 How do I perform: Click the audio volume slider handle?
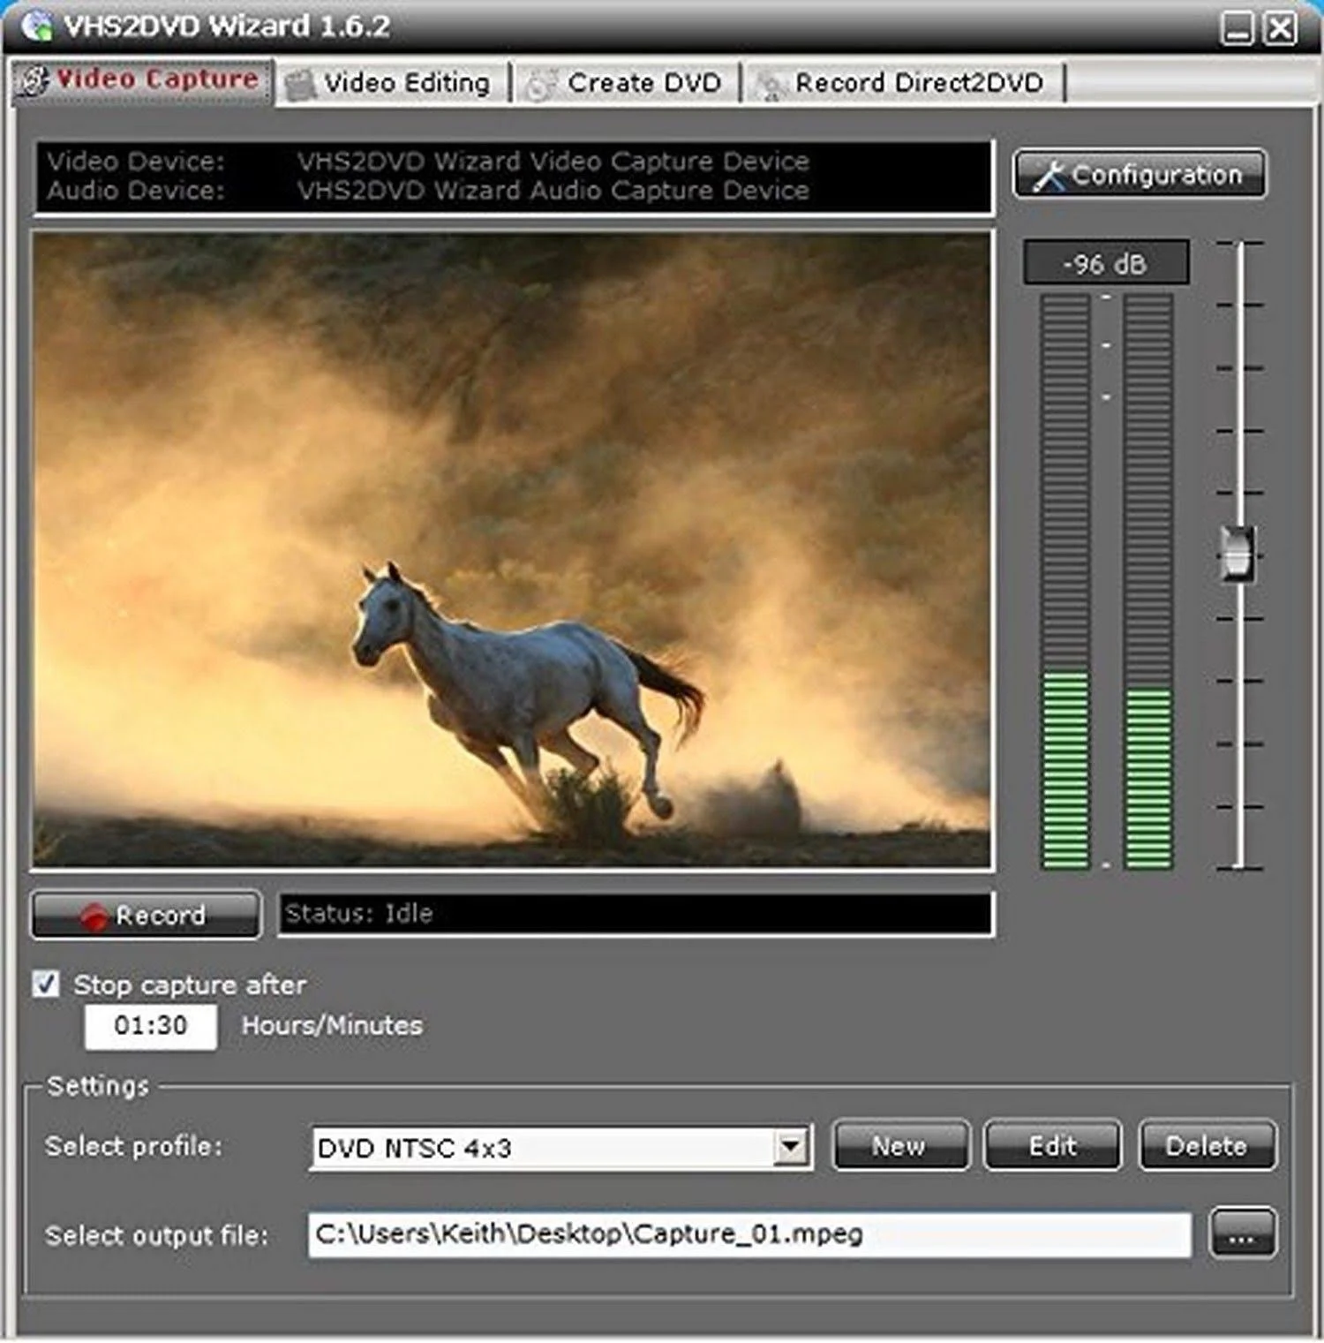pos(1237,553)
